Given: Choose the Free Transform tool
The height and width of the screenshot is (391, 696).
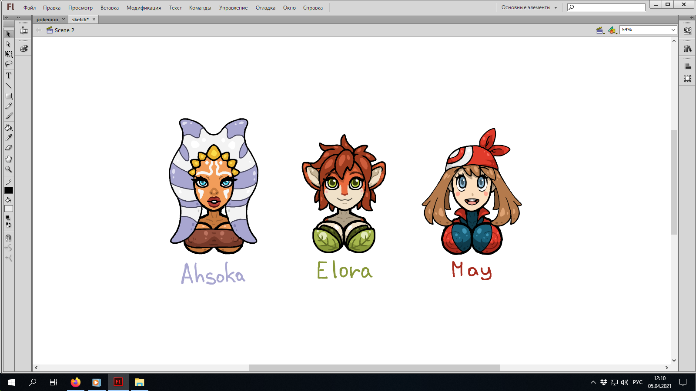Looking at the screenshot, I should coord(8,54).
